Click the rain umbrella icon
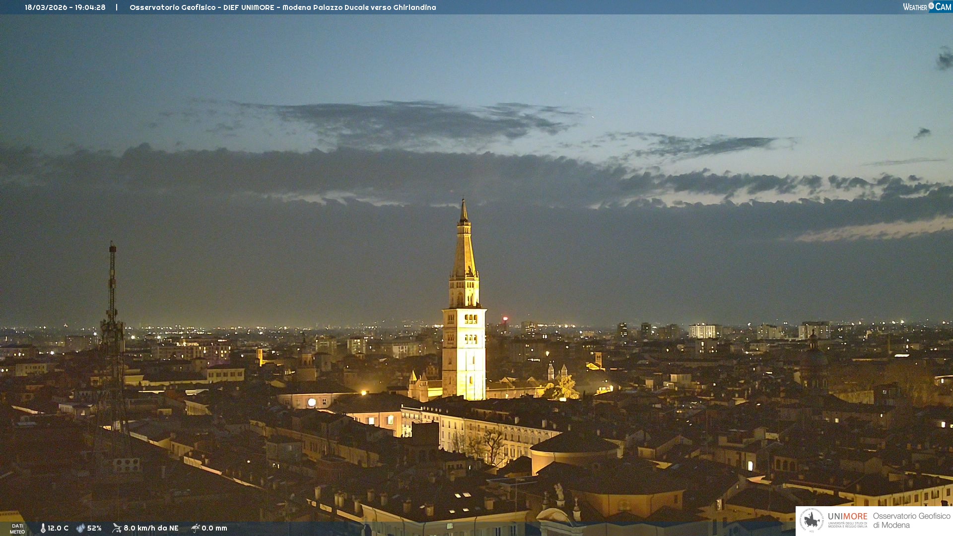This screenshot has width=953, height=536. coord(195,528)
